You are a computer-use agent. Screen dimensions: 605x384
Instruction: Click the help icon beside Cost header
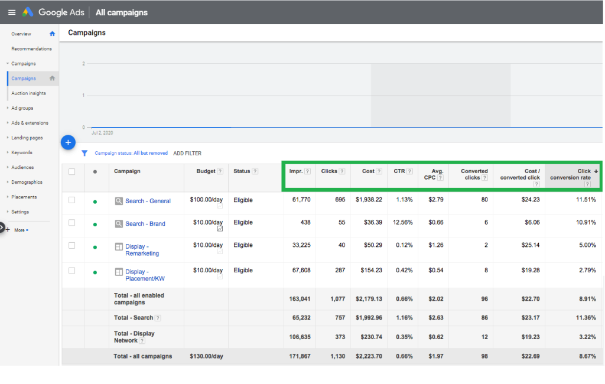(379, 171)
